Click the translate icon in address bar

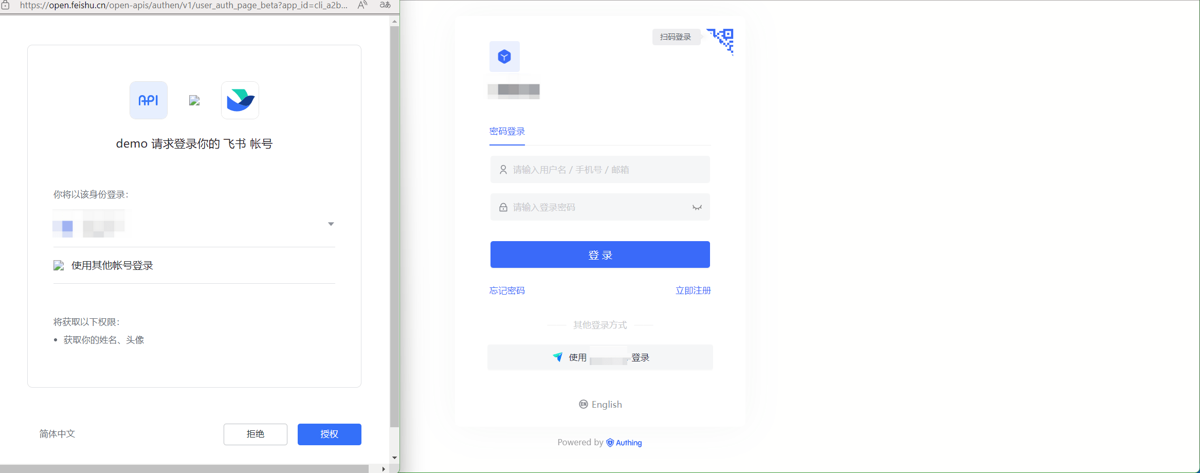[x=385, y=5]
